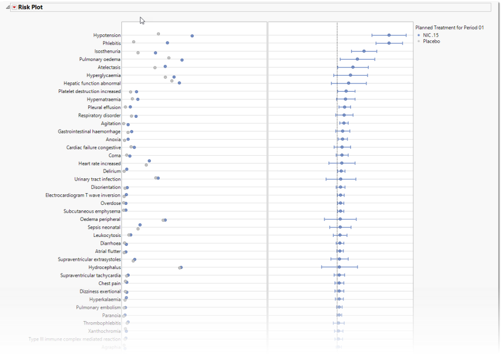The width and height of the screenshot is (502, 356).
Task: Select Sepsis neonatal label
Action: coord(104,227)
